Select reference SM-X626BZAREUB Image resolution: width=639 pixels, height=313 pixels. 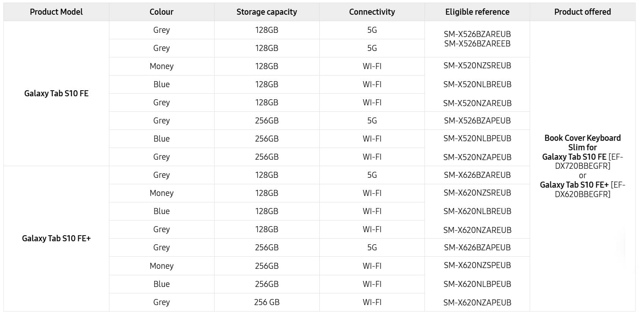[x=477, y=175]
